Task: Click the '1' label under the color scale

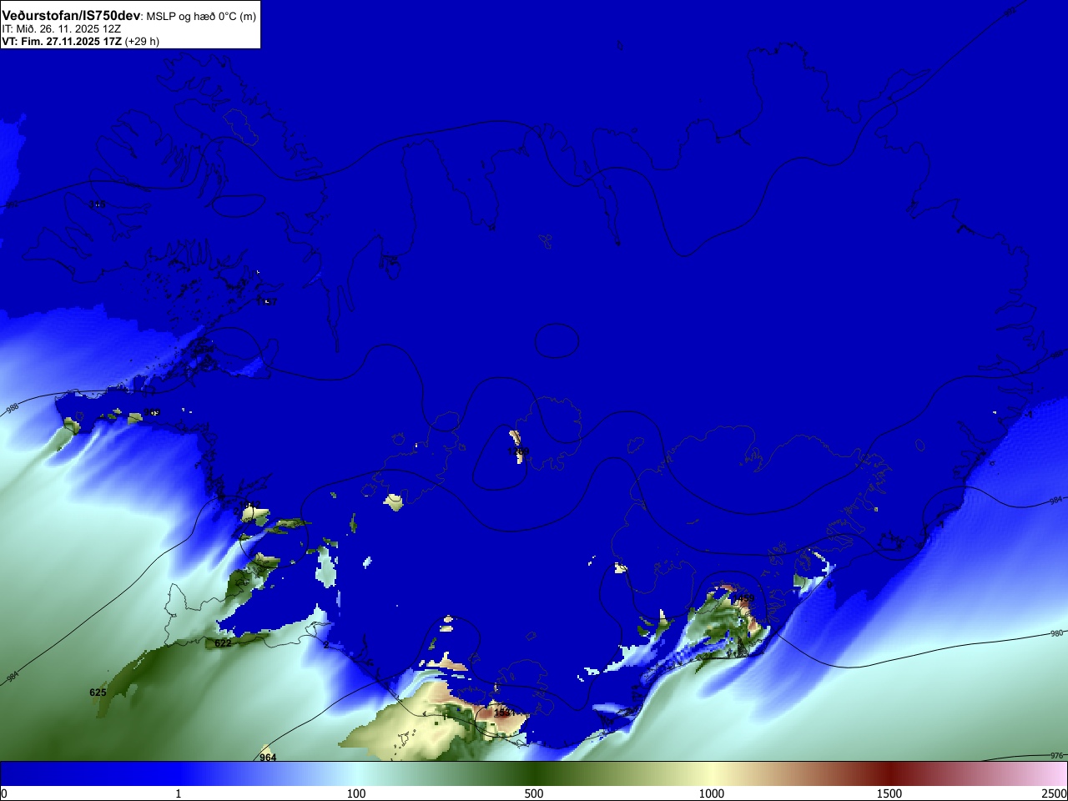Action: (x=178, y=793)
